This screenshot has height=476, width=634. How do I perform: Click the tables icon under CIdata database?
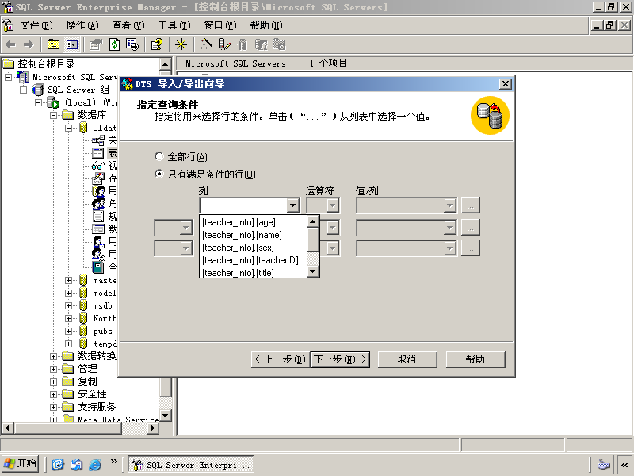coord(97,153)
